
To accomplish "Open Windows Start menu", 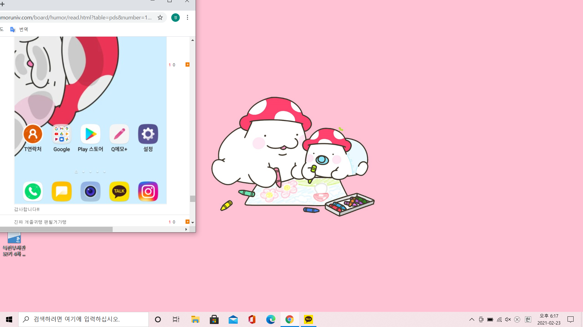I will tap(9, 319).
